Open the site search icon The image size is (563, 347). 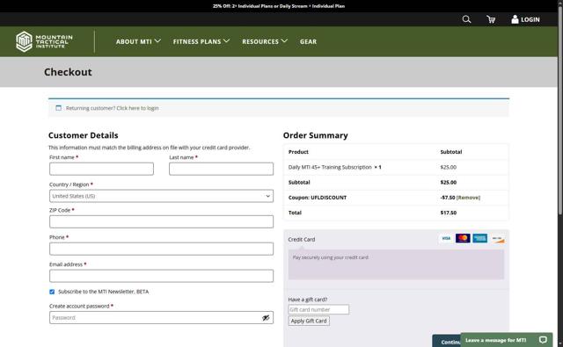tap(466, 19)
